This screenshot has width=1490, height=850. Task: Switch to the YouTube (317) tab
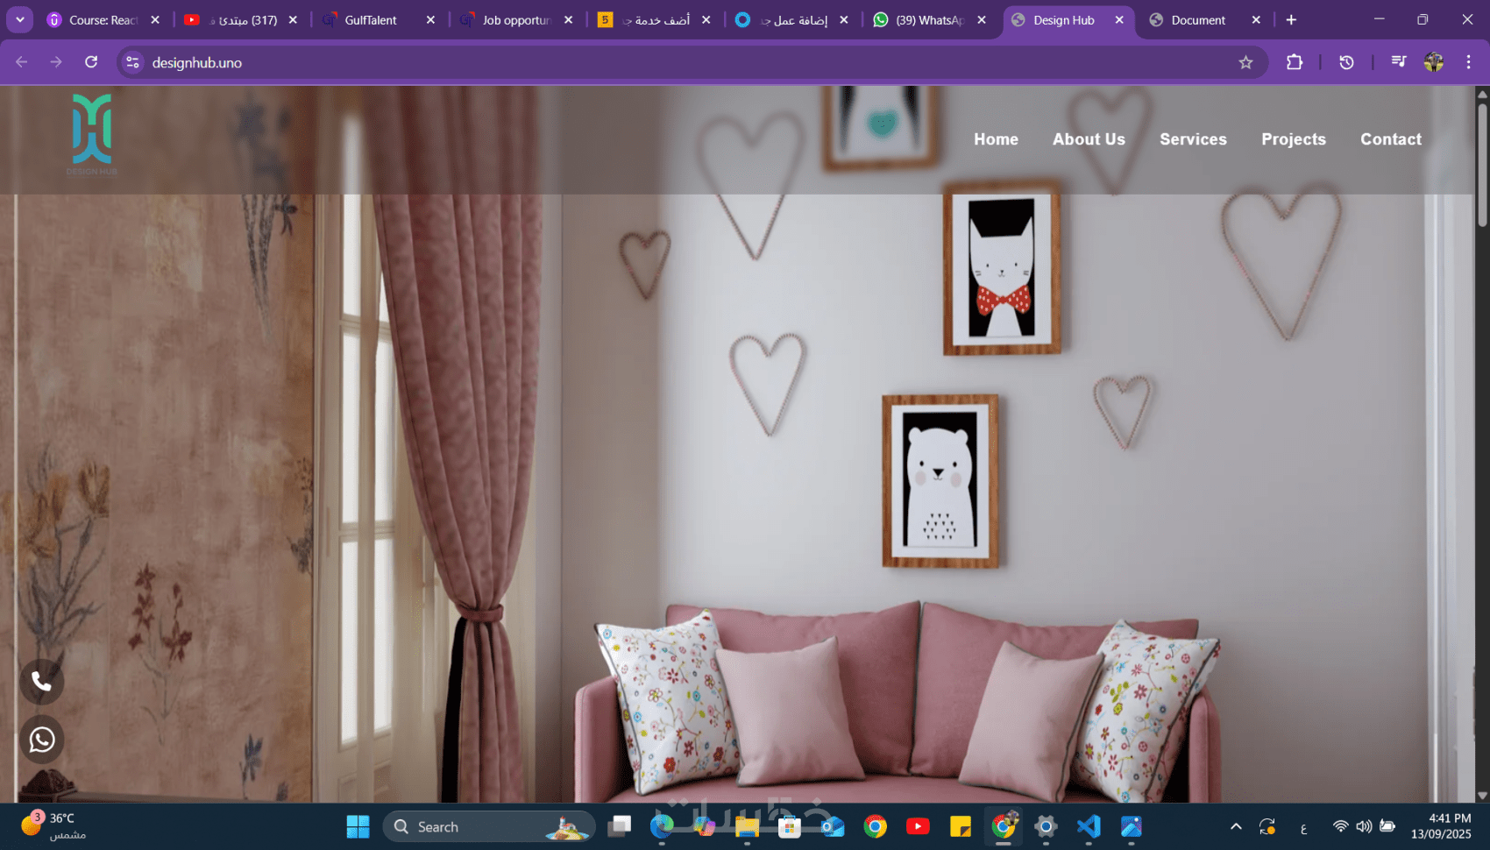(242, 19)
